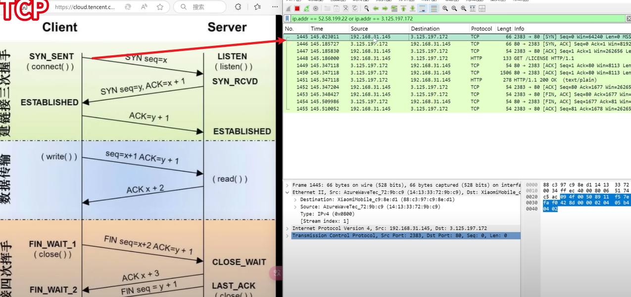Click the browser read aloud icon
Image resolution: width=631 pixels, height=297 pixels.
(144, 7)
